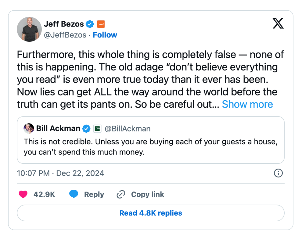Click Bill Ackman's verified checkmark badge
Screen dimensions: 302x236
click(87, 128)
